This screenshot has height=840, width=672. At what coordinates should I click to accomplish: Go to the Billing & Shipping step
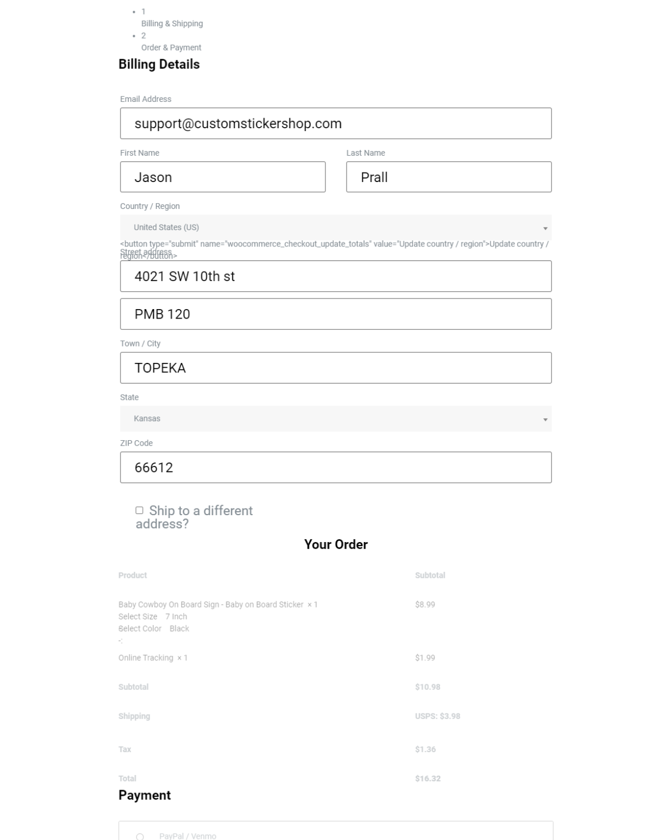pos(172,24)
